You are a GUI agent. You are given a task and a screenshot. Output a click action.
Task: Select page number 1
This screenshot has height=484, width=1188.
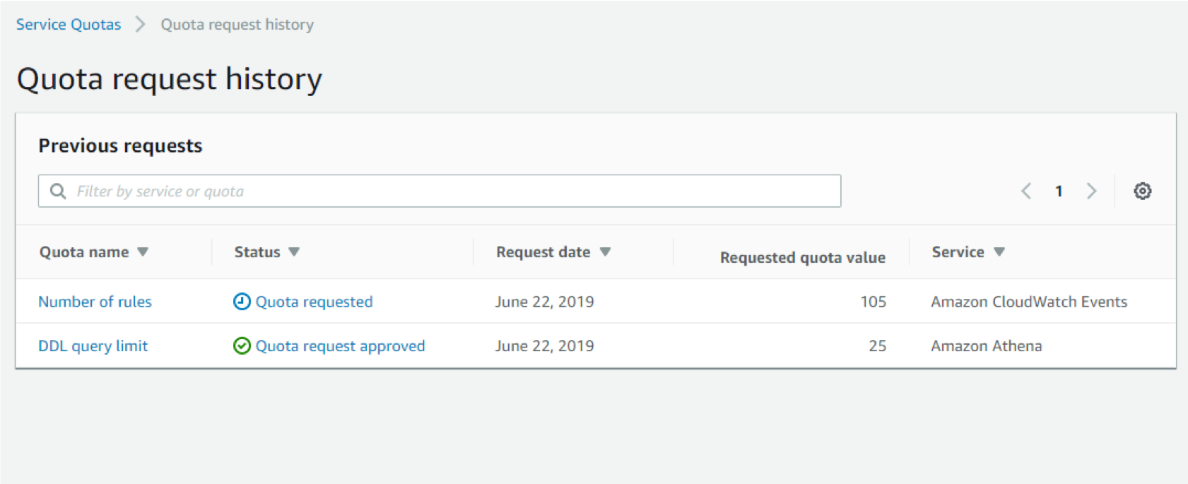[1059, 191]
